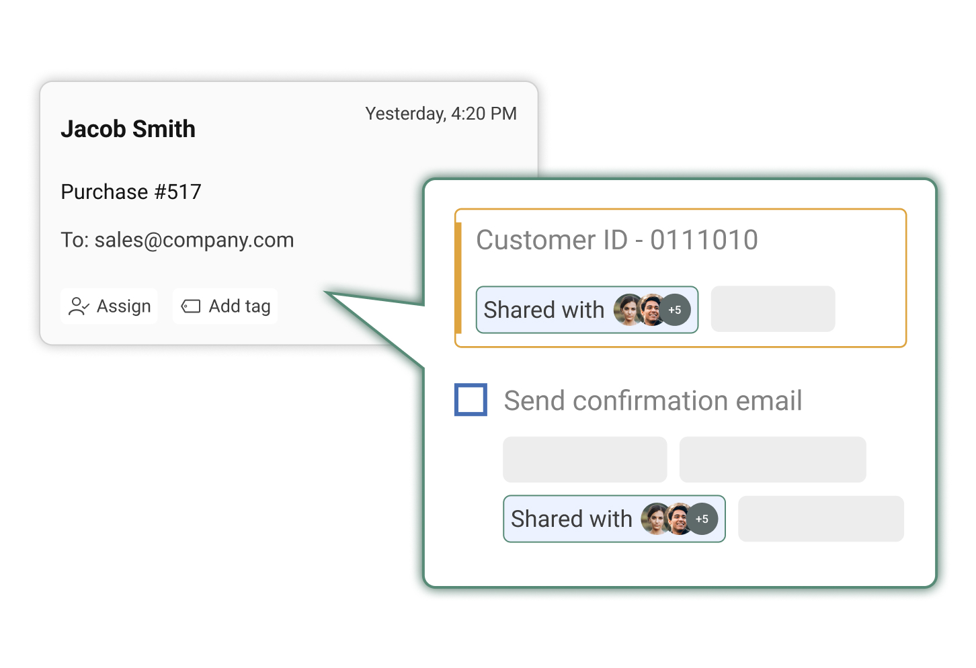Screen dimensions: 976x668
Task: Click the person icon in Assign button
Action: tap(79, 306)
